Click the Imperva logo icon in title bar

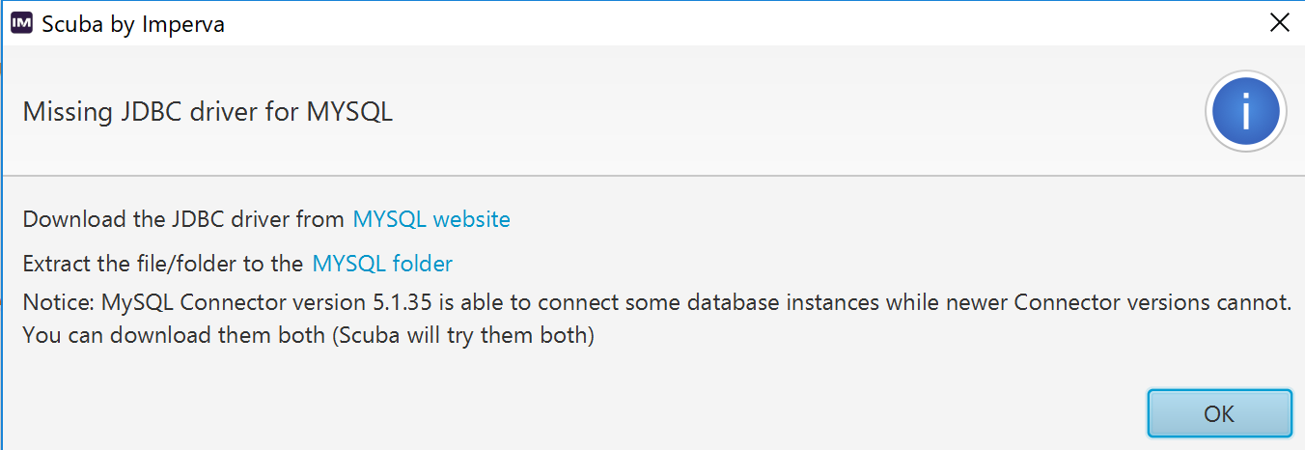tap(21, 24)
